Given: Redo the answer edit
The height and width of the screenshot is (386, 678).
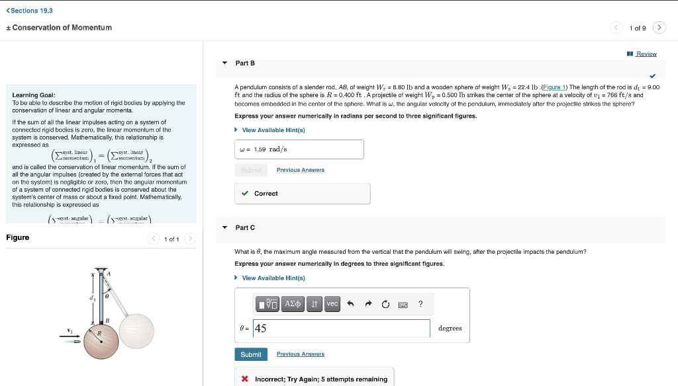Looking at the screenshot, I should point(367,304).
